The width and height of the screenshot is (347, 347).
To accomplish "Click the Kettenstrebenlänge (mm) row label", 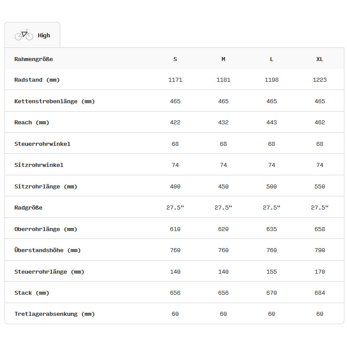I will (54, 101).
